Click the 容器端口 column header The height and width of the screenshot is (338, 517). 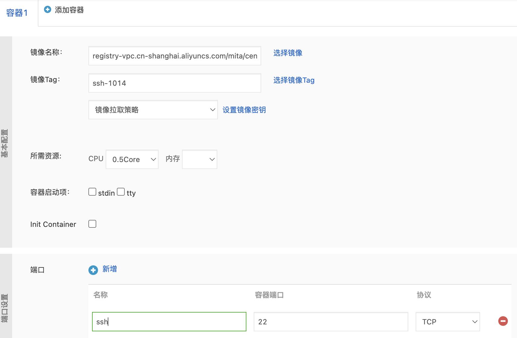[269, 295]
